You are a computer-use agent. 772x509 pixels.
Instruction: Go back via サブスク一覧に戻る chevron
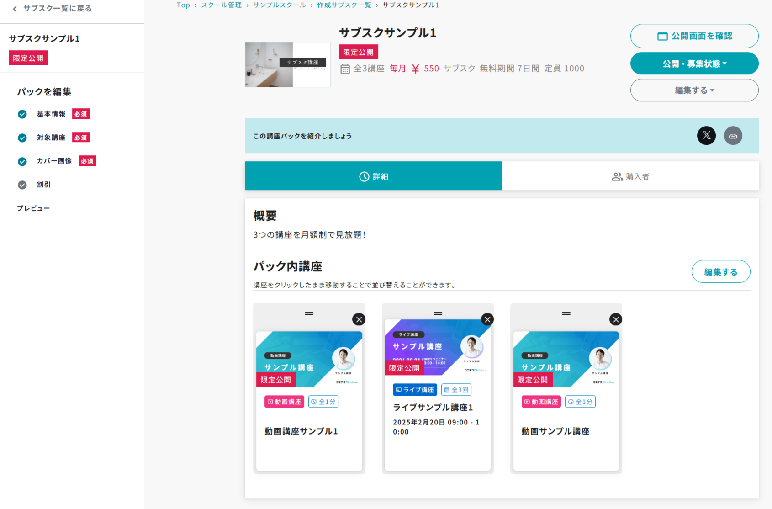point(15,9)
